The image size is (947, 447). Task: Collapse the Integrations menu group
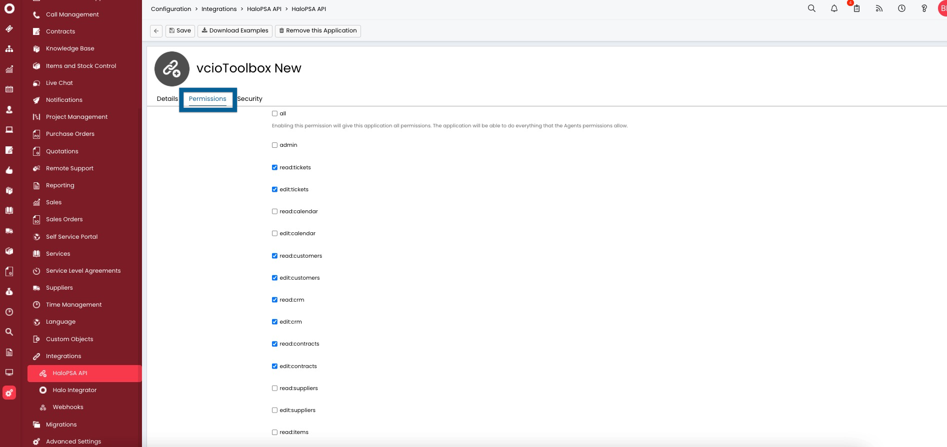[63, 356]
